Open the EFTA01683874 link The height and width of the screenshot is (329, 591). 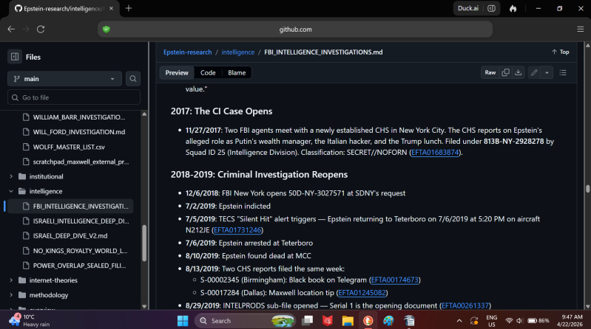435,152
